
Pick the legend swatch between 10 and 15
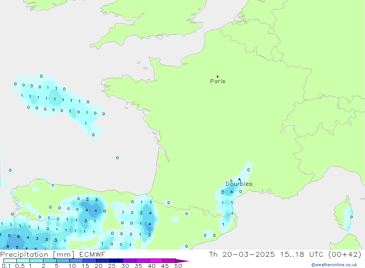pyautogui.click(x=76, y=261)
